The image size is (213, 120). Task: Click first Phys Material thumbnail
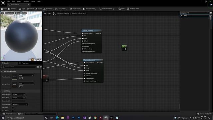(15, 77)
